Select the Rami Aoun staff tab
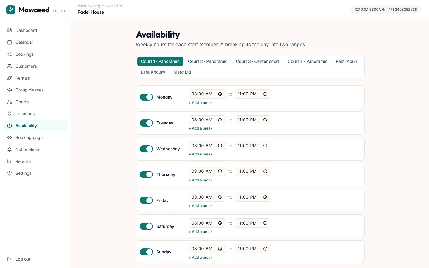This screenshot has height=268, width=429. [x=346, y=61]
